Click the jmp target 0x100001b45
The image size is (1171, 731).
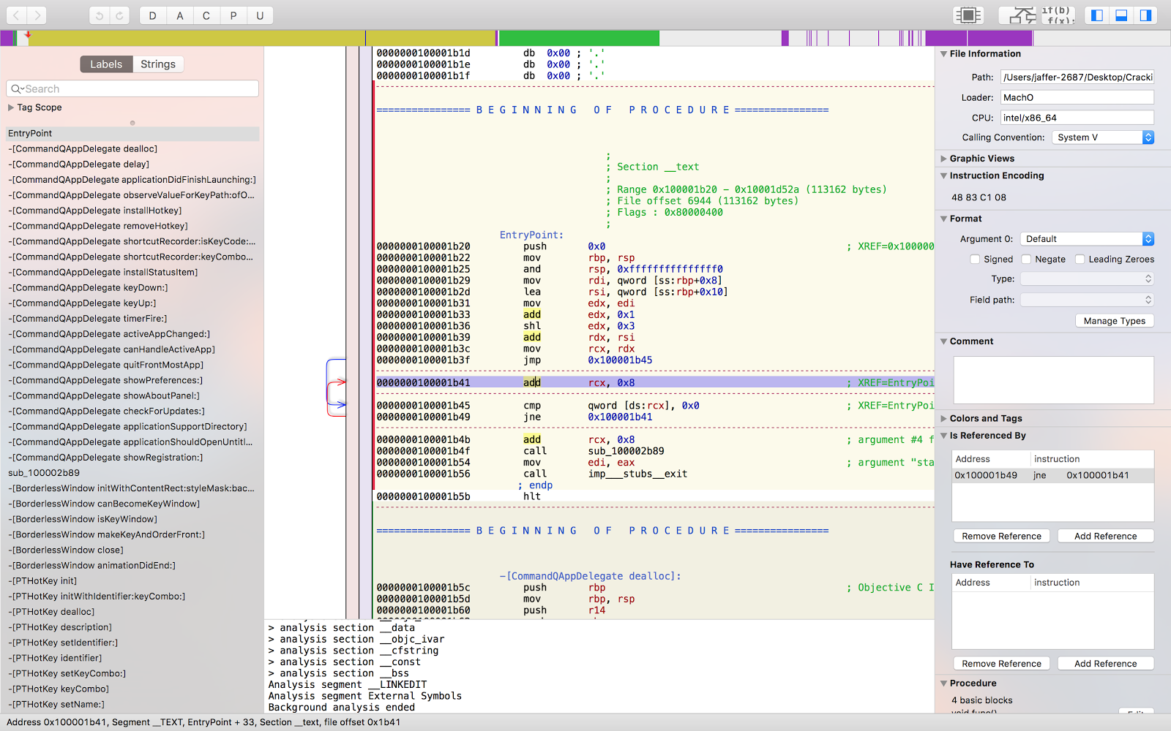(x=620, y=360)
